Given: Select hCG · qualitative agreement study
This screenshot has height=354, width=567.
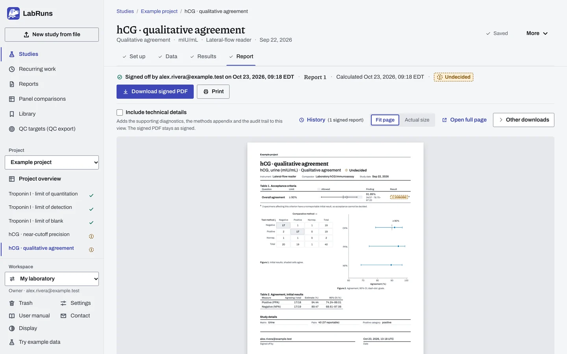Looking at the screenshot, I should pos(52,249).
